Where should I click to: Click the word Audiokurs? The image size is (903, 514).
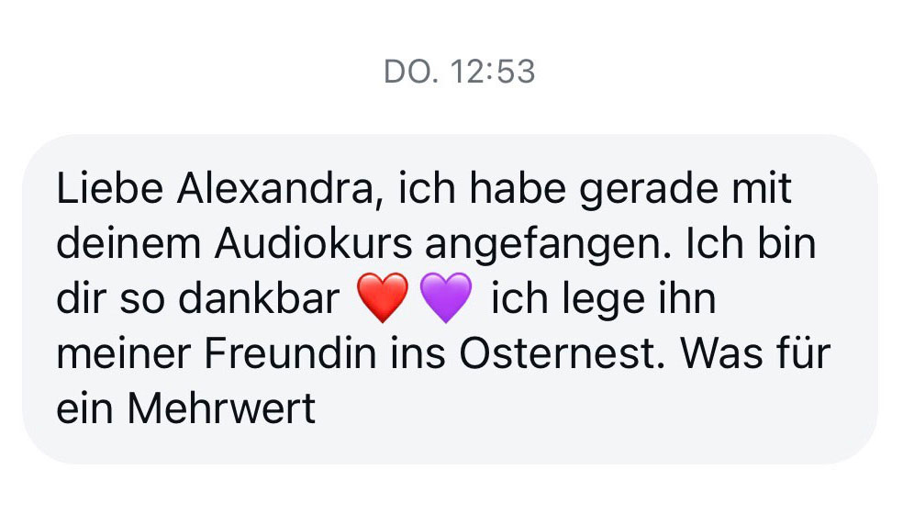(x=313, y=244)
